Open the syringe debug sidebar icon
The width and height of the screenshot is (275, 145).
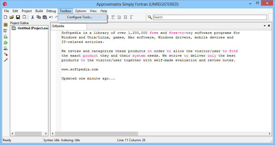point(6,60)
